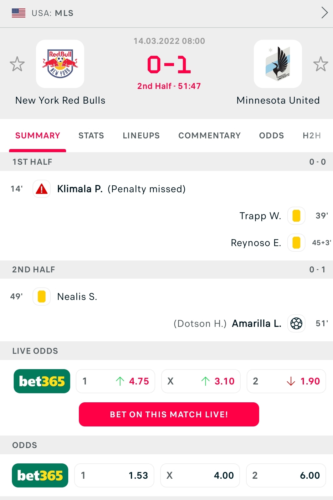The width and height of the screenshot is (333, 500).
Task: Select Nealis S. yellow card icon
Action: pyautogui.click(x=42, y=296)
